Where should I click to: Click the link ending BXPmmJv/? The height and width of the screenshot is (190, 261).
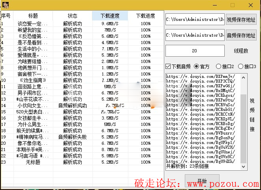201,76
